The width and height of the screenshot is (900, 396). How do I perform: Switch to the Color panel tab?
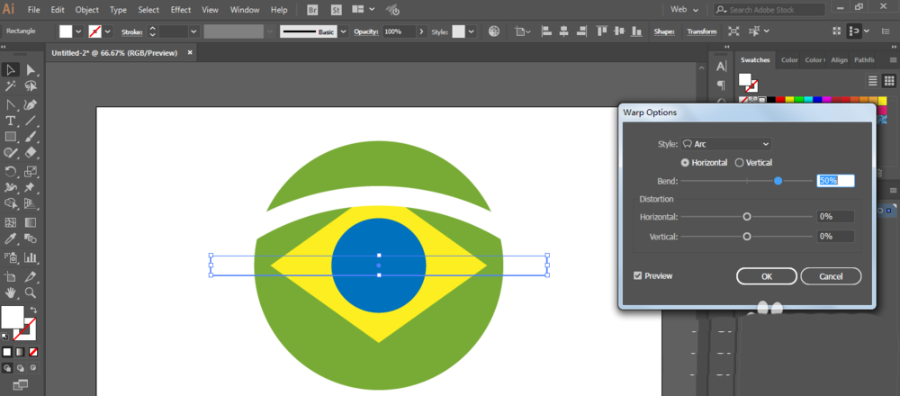(789, 60)
